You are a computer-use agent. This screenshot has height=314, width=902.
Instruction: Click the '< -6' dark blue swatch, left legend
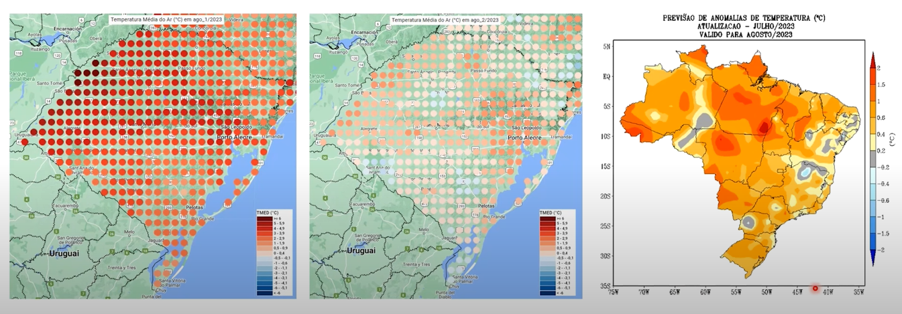266,293
